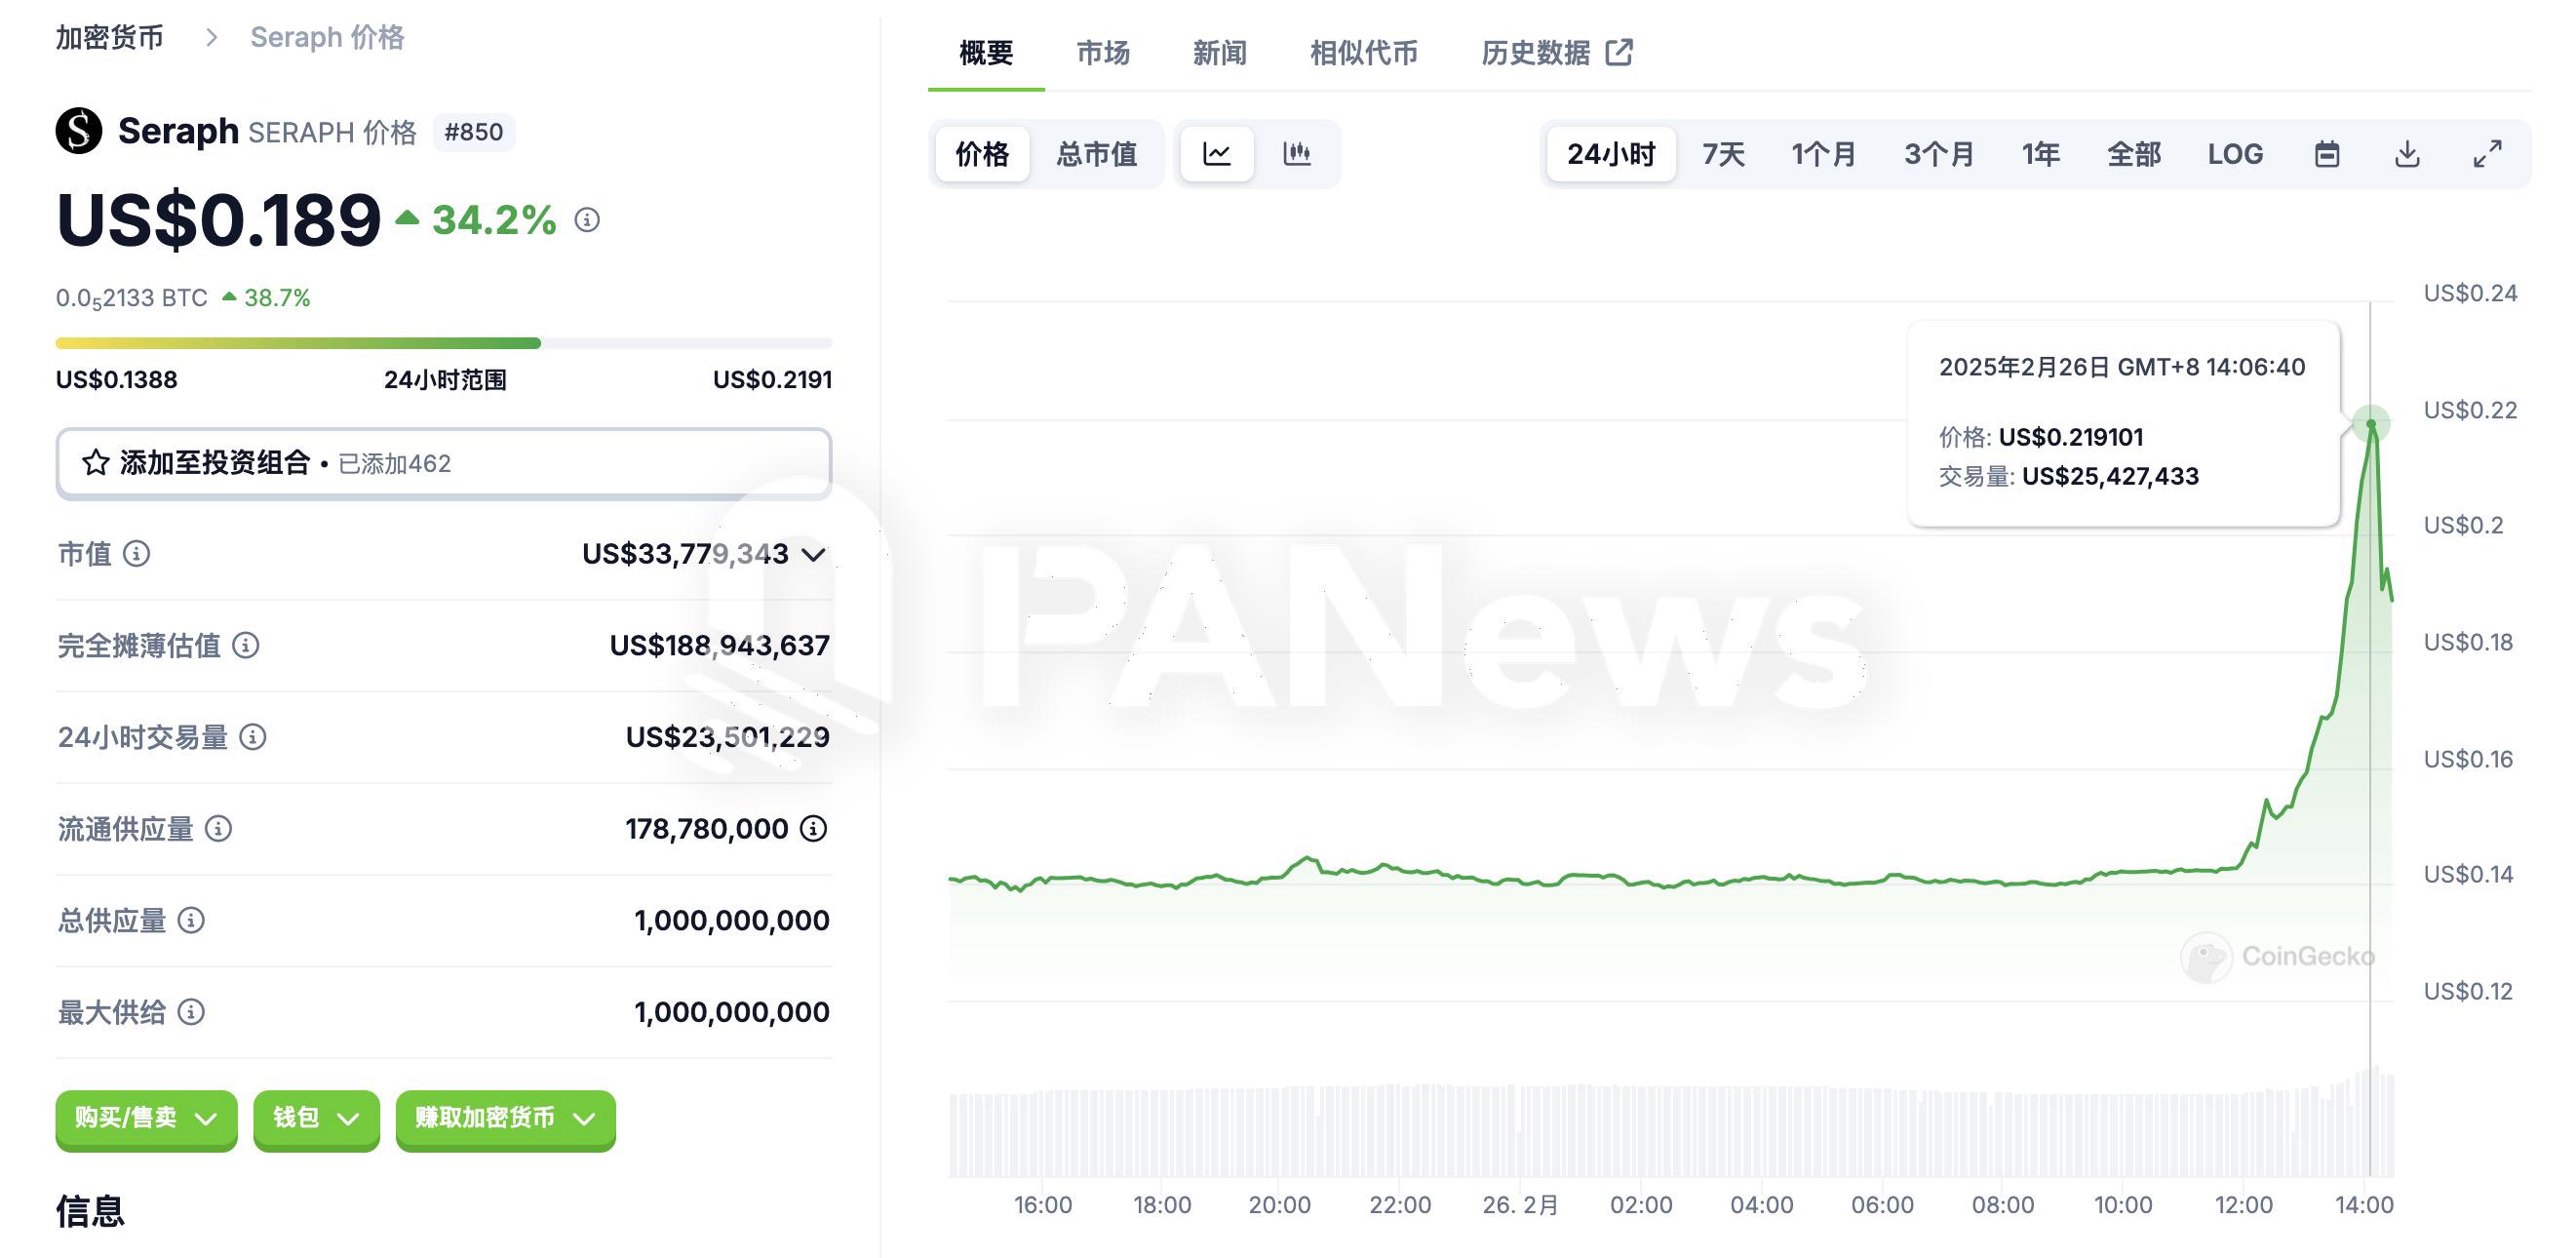Click the US$188,943,637 fully diluted value
This screenshot has width=2576, height=1258.
click(720, 646)
